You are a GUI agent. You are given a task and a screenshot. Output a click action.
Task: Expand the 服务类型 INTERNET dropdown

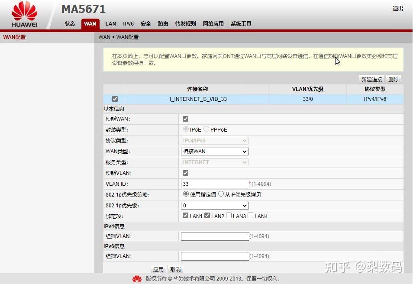(214, 162)
